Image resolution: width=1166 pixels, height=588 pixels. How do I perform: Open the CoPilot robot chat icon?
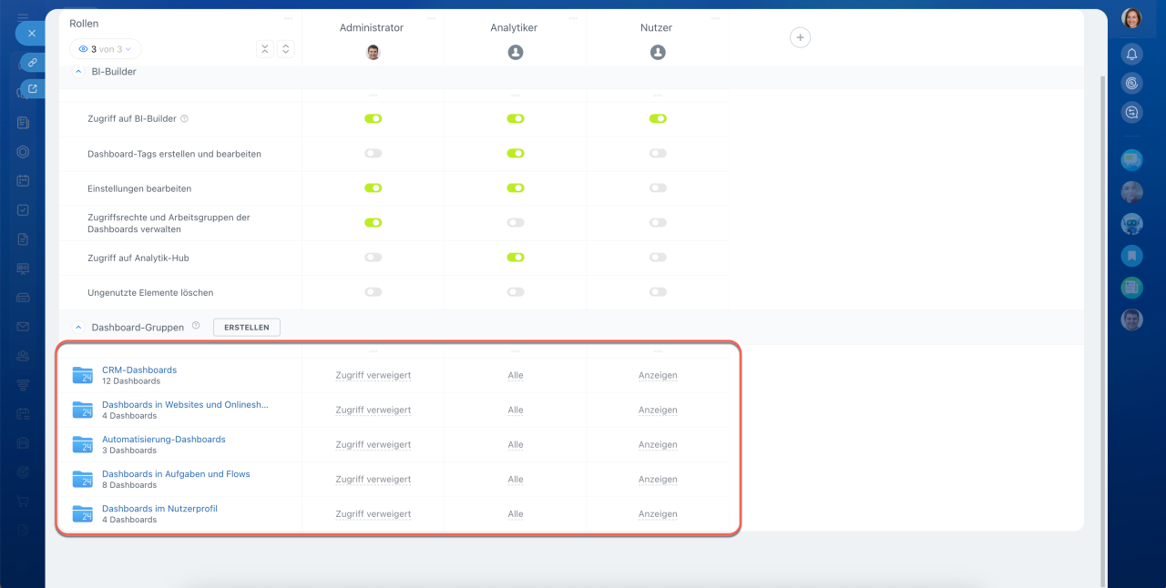pos(1131,224)
